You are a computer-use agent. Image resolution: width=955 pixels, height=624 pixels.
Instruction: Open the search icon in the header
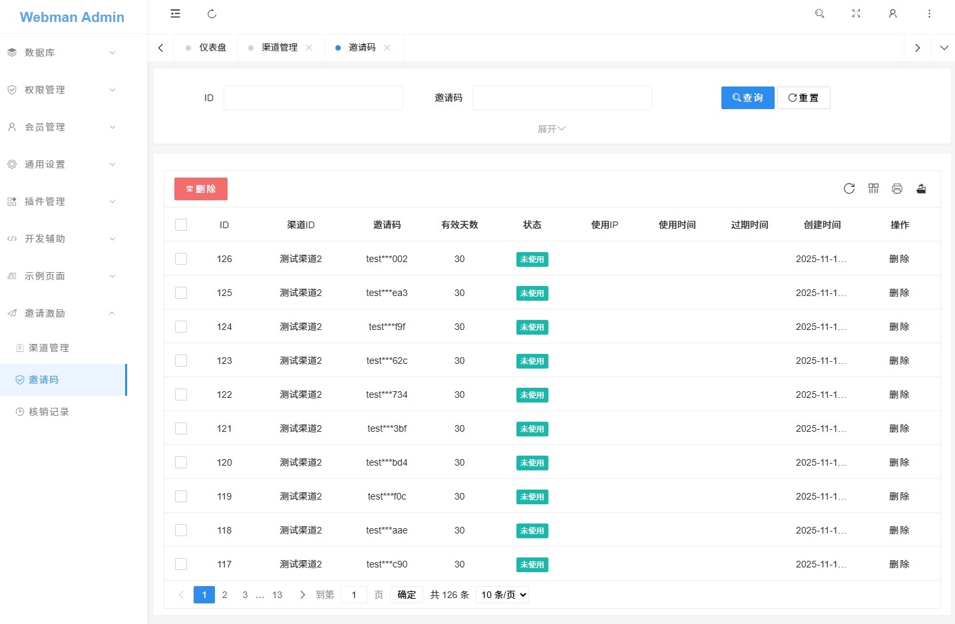pos(819,14)
